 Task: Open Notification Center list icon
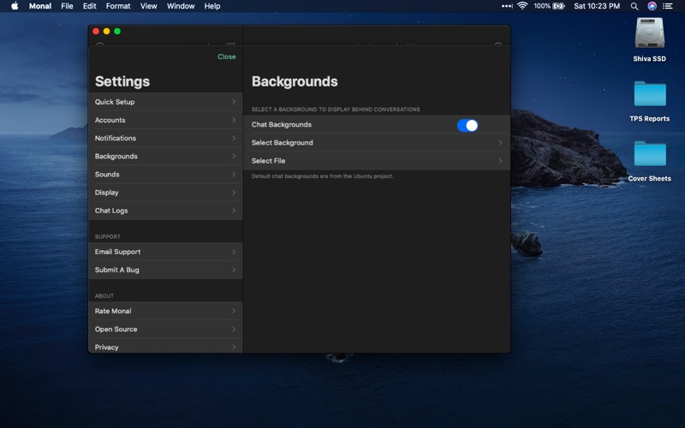point(668,6)
